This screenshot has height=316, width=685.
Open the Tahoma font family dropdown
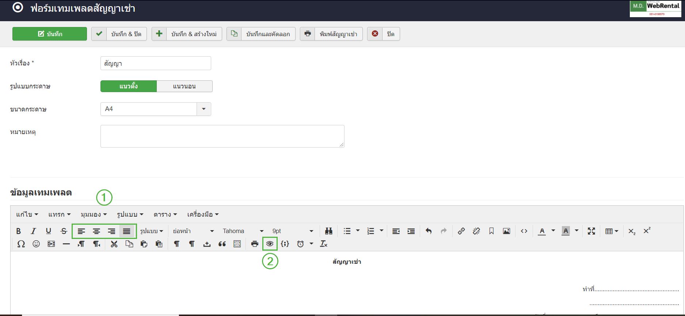[x=243, y=231]
